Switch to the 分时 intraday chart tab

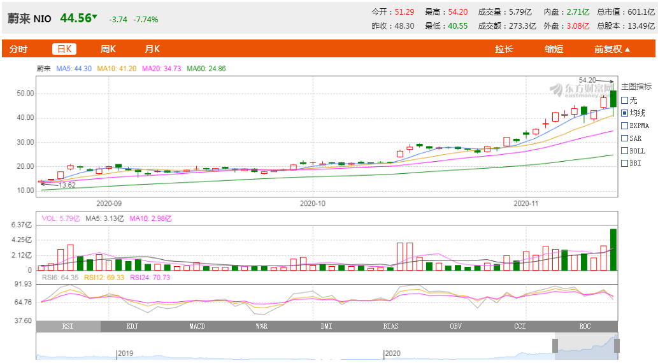point(18,49)
